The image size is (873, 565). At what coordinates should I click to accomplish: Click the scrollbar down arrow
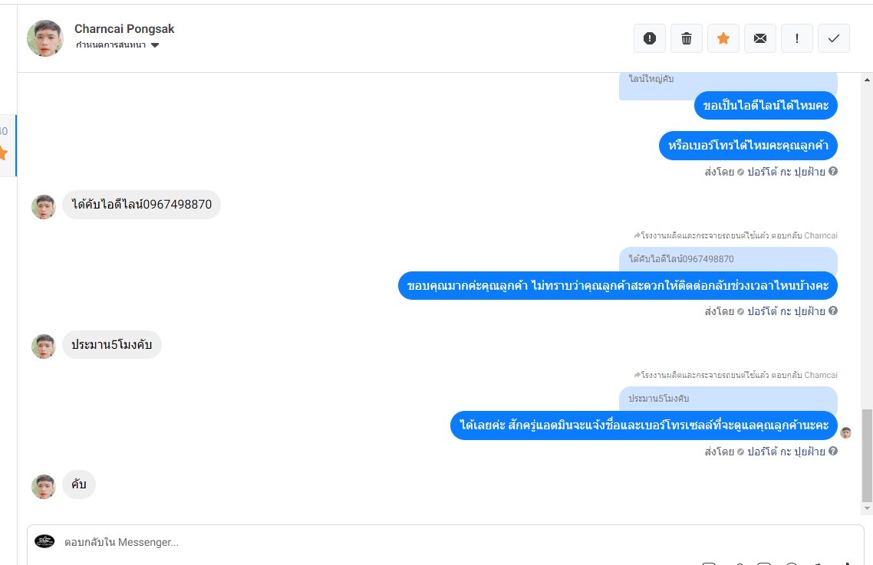pyautogui.click(x=867, y=508)
